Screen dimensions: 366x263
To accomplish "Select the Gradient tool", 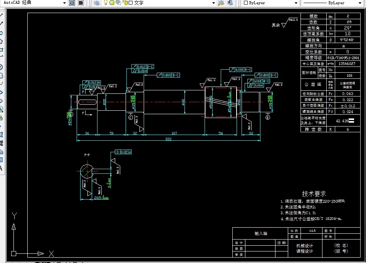I will click(x=1, y=143).
